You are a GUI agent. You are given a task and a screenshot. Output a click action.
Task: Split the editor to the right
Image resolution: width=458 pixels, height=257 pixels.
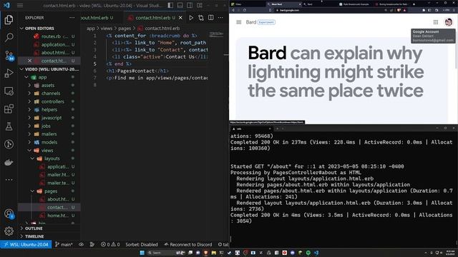click(x=211, y=18)
